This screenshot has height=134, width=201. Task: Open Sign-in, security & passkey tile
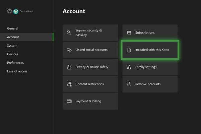[x=90, y=33]
